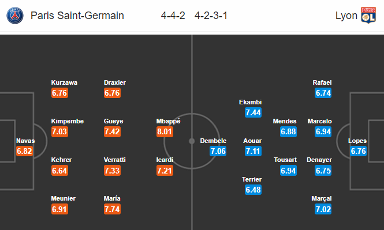Click Ekambi's 7.44 rating badge

(253, 112)
